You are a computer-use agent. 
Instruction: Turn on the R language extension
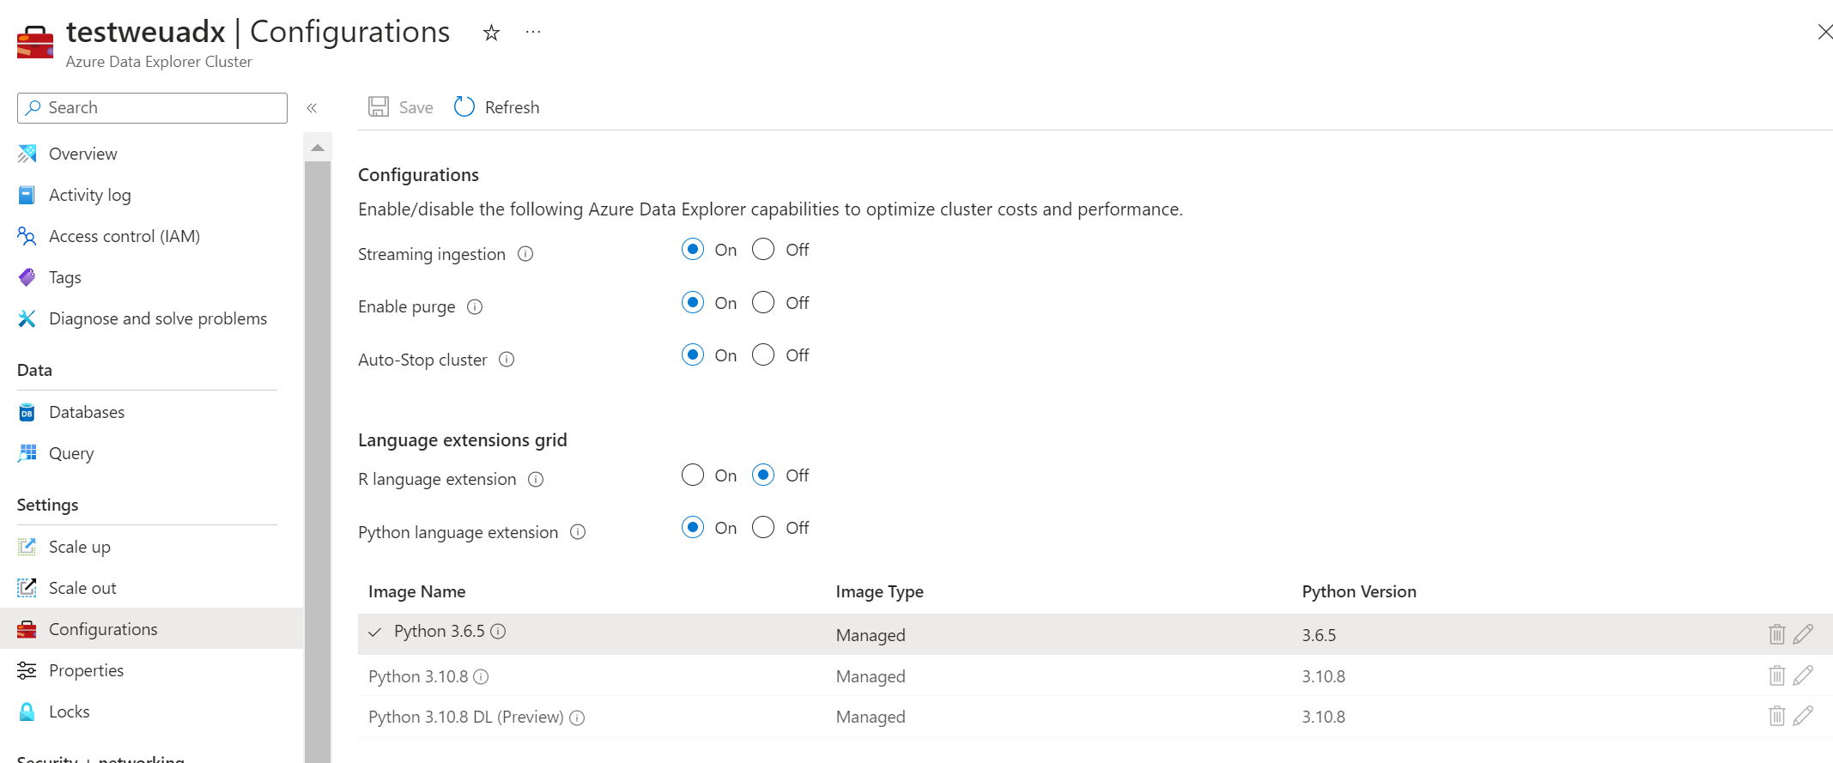[x=693, y=475]
